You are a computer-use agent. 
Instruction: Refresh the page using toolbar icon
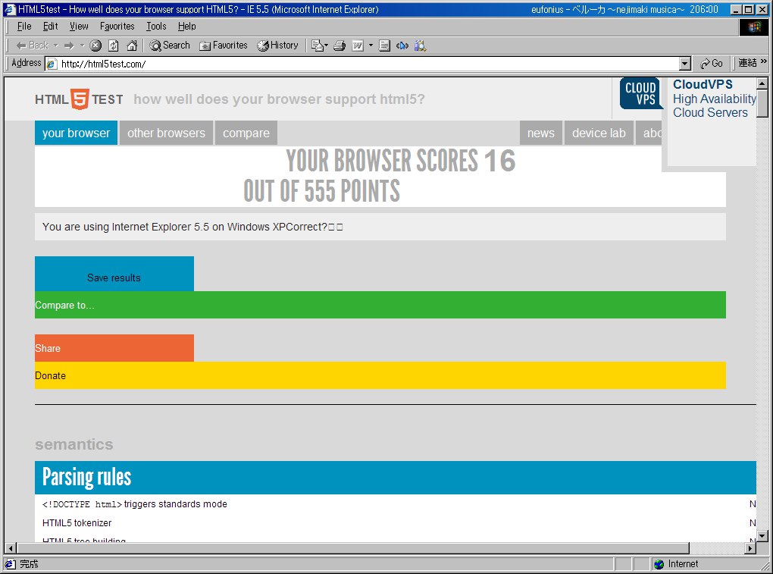(x=114, y=45)
